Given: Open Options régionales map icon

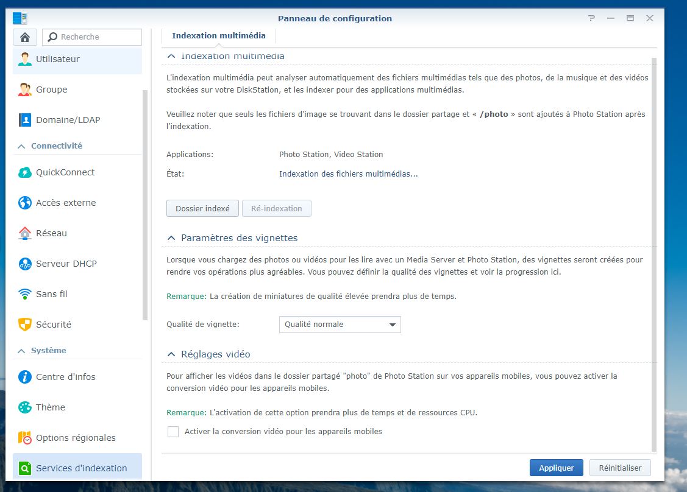Looking at the screenshot, I should 25,438.
